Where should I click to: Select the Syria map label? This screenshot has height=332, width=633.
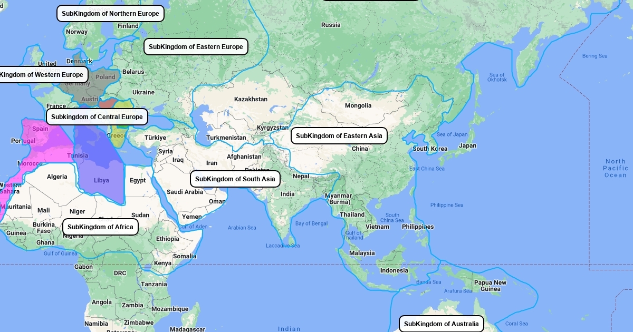coord(165,151)
